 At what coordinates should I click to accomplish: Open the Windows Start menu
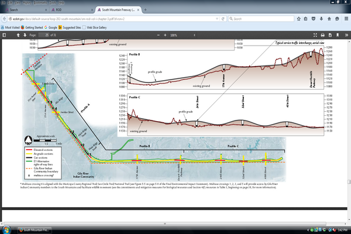point(6,229)
